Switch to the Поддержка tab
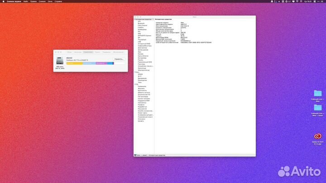This screenshot has height=183, width=326. coord(106,52)
